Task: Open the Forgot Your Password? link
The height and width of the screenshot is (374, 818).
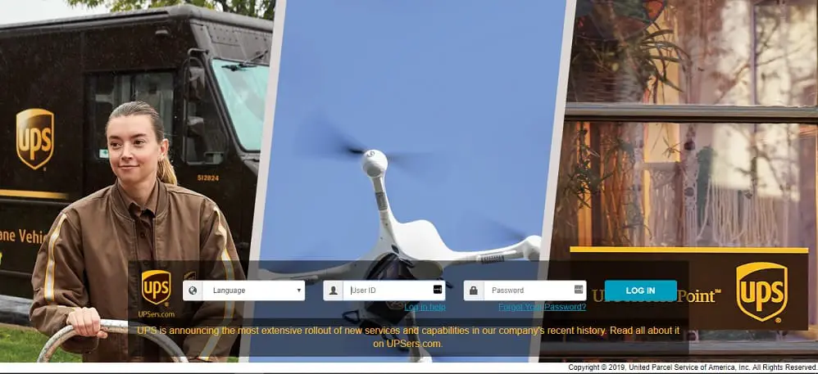Action: click(542, 308)
